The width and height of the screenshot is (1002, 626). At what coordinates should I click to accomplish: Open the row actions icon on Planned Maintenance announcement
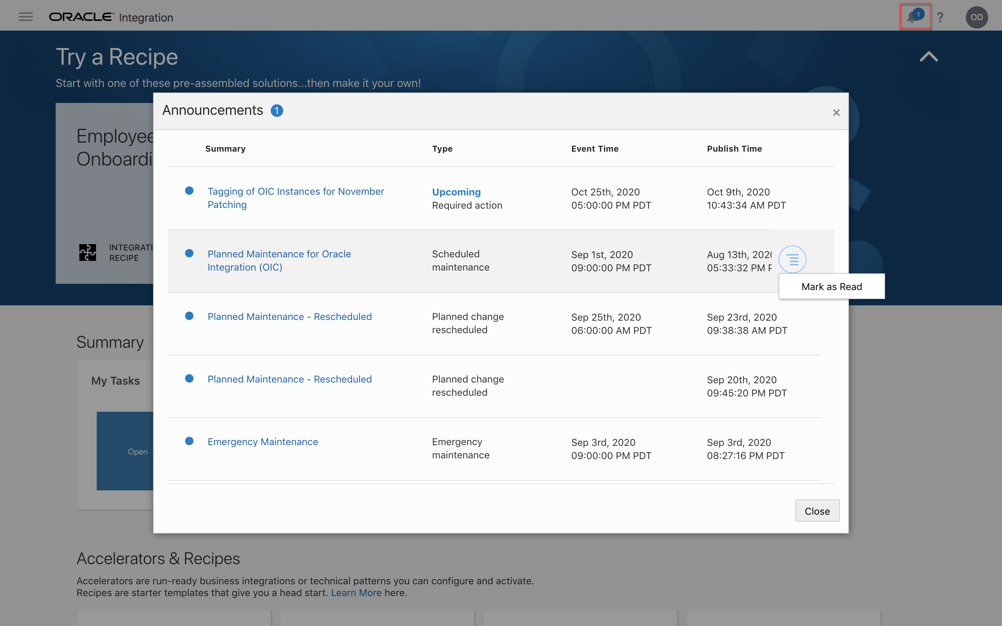792,259
